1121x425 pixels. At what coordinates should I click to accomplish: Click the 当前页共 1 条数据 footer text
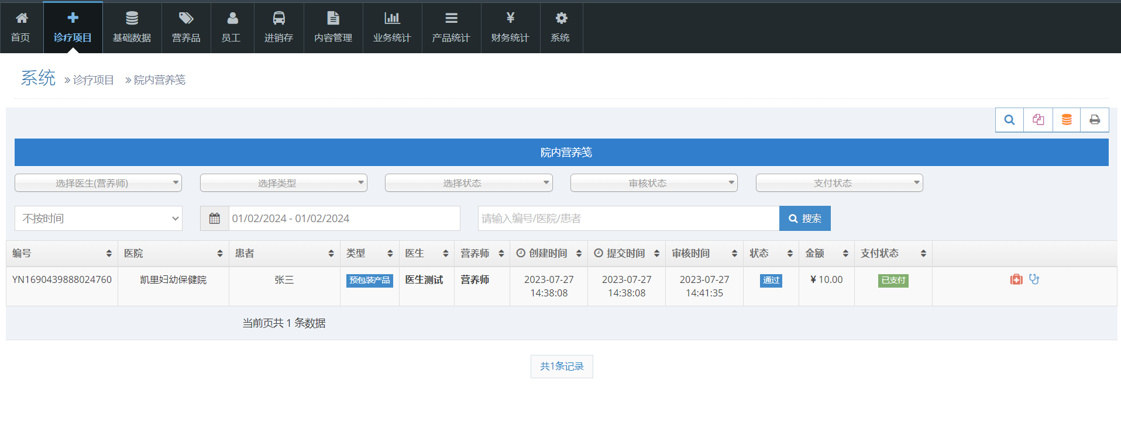(x=284, y=323)
